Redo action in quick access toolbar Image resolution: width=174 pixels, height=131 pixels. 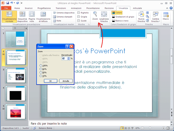click(18, 3)
